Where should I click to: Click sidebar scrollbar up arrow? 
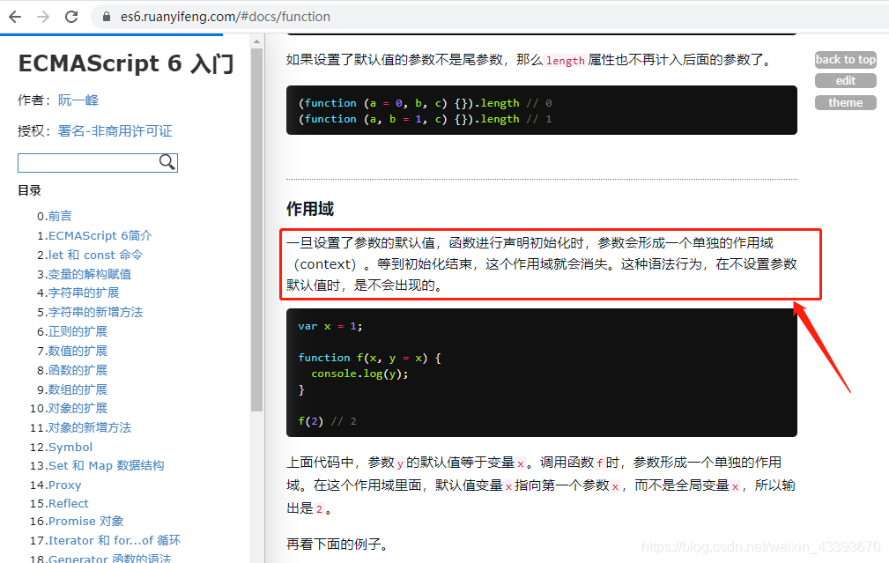tap(257, 41)
